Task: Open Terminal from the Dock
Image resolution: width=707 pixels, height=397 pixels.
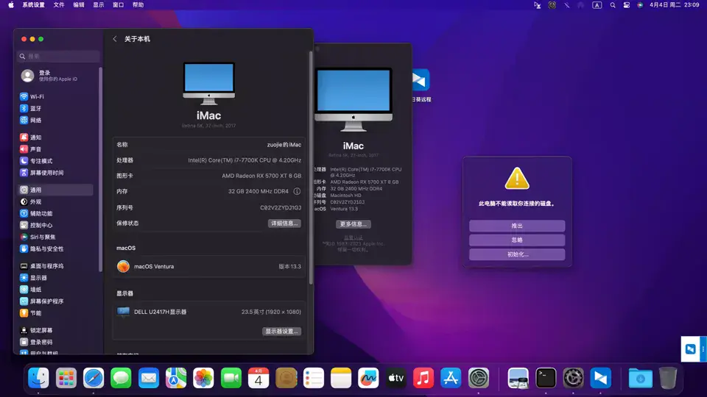Action: (546, 378)
